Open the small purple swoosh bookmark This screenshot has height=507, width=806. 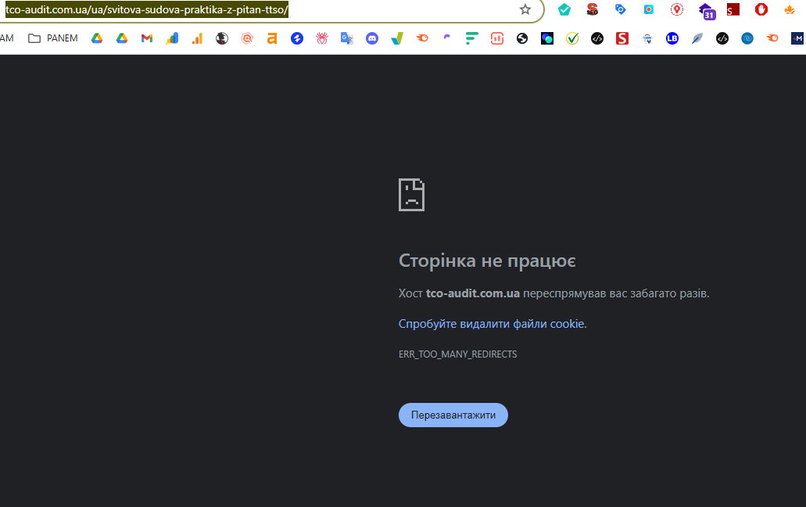(446, 37)
